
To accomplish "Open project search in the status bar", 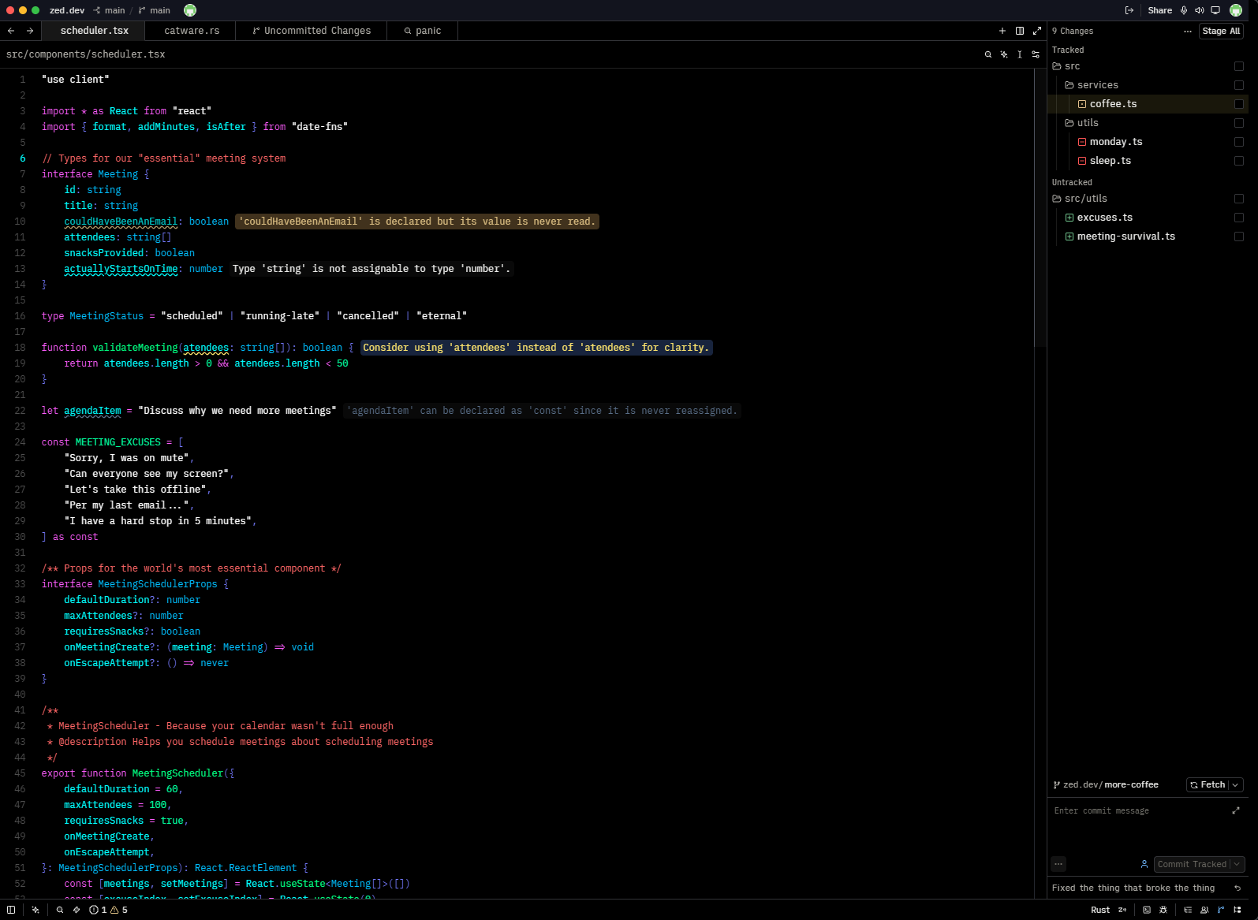I will pos(60,910).
